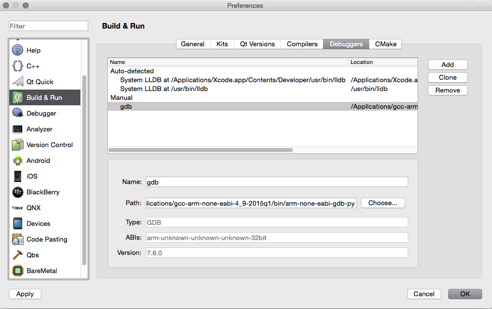492x309 pixels.
Task: Select the gdb debugger row
Action: 263,106
